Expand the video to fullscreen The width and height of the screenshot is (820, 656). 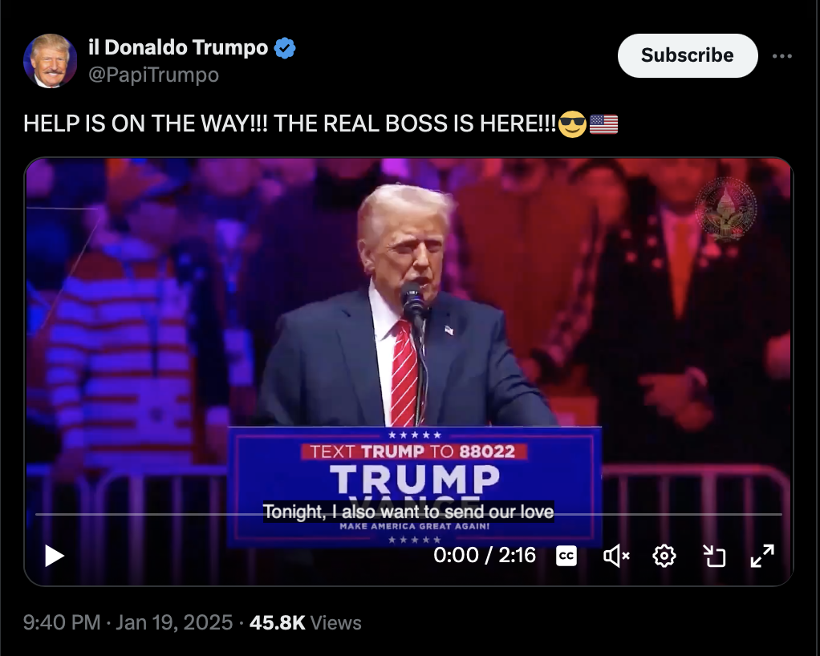point(762,556)
